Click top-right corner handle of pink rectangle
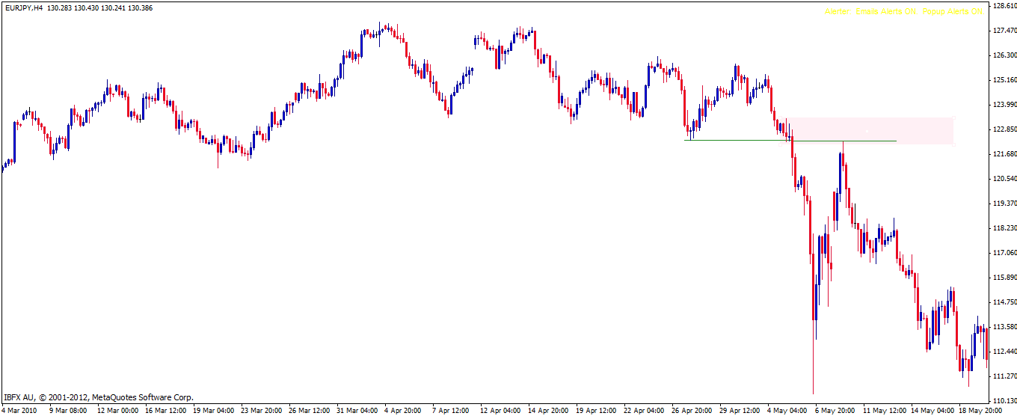Viewport: 1017px width, 416px height. pos(953,117)
